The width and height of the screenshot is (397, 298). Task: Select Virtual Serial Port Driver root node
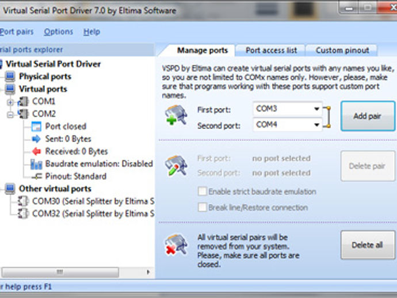(53, 64)
